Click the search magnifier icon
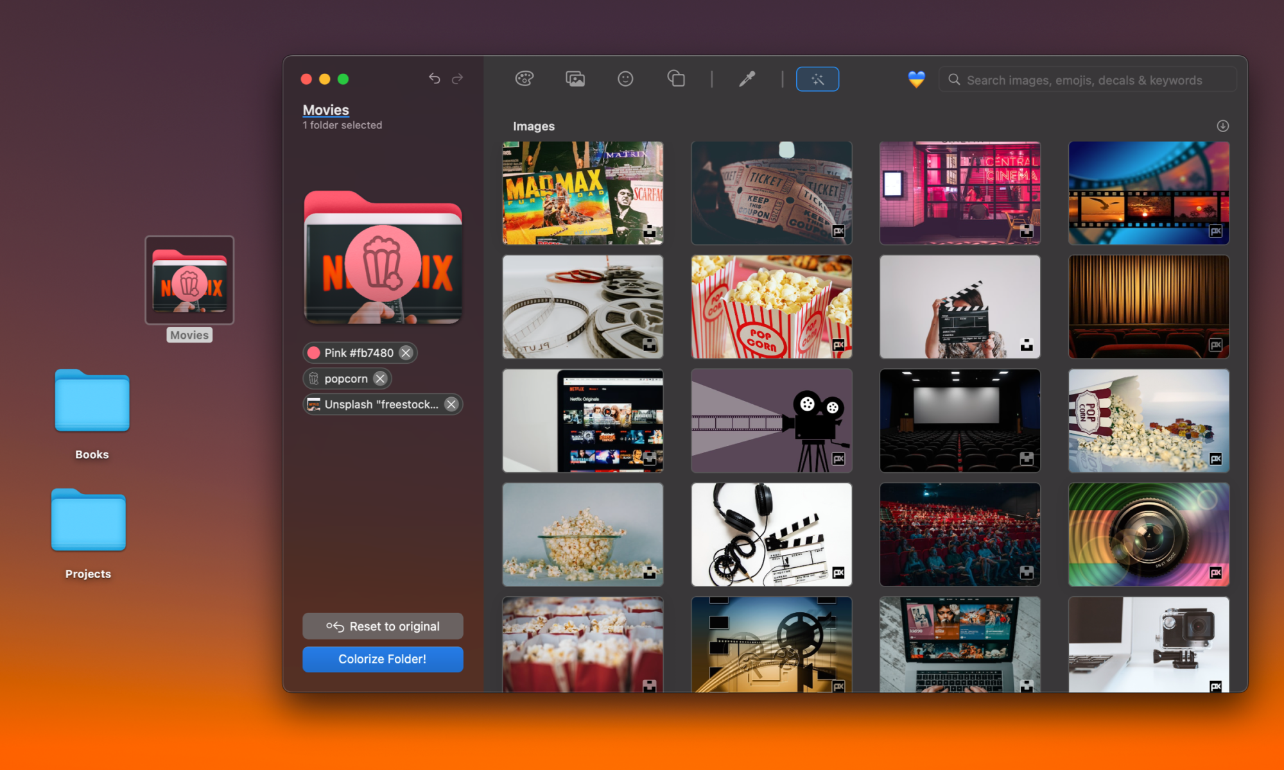This screenshot has height=770, width=1284. tap(954, 80)
